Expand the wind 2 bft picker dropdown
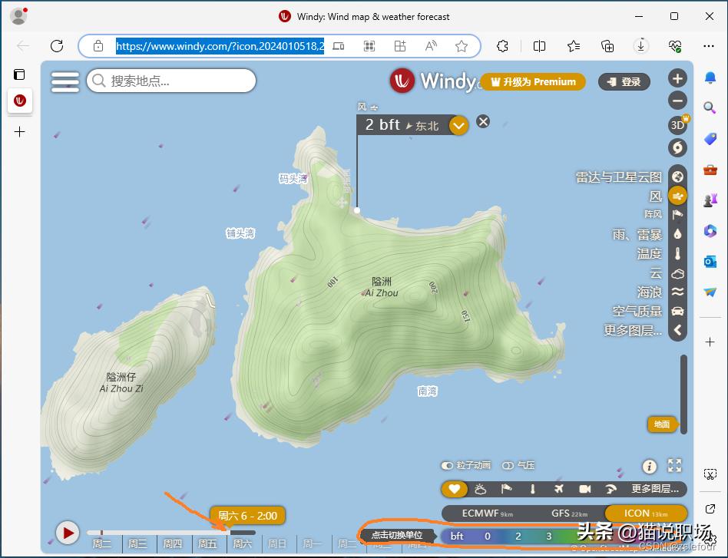 pos(458,125)
